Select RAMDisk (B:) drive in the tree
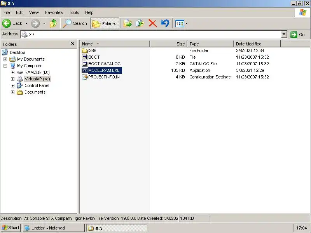 click(37, 72)
